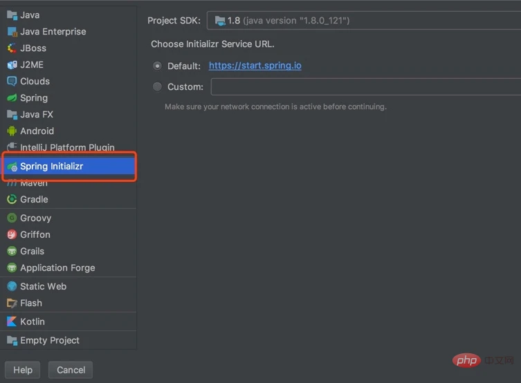Click the Grails icon

coord(12,251)
